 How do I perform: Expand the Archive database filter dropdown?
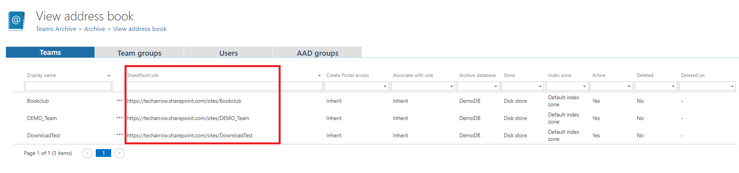point(495,86)
